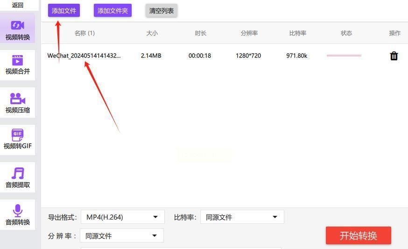This screenshot has height=249, width=408.
Task: Expand the 比特率 同源文件 dropdown
Action: coord(242,217)
